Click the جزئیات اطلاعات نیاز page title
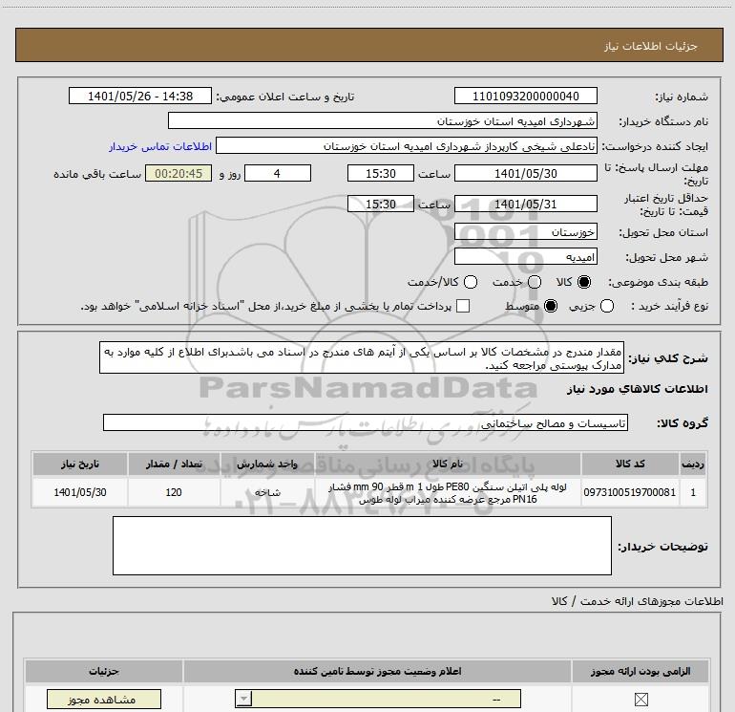Viewport: 735px width, 712px height. [651, 46]
